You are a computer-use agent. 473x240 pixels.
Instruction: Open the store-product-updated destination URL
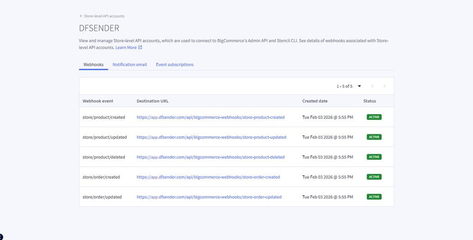[212, 137]
